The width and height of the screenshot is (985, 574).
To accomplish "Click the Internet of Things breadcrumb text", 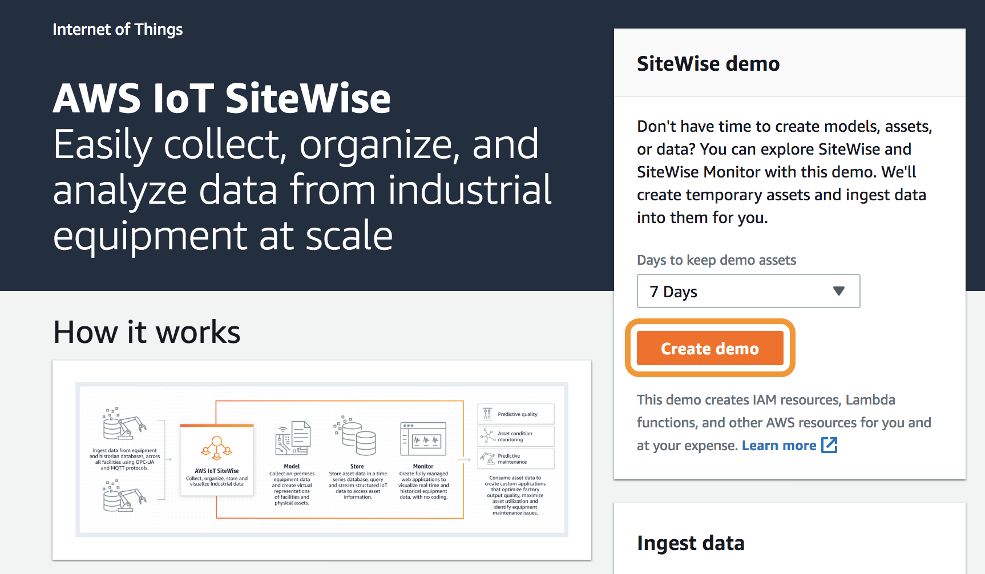I will tap(118, 29).
